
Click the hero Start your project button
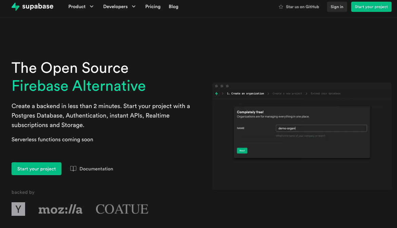pos(36,169)
